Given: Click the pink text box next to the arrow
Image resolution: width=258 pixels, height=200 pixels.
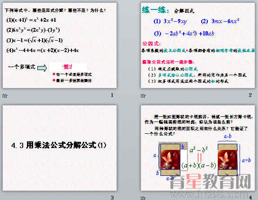Looking at the screenshot, I should pos(68,67).
